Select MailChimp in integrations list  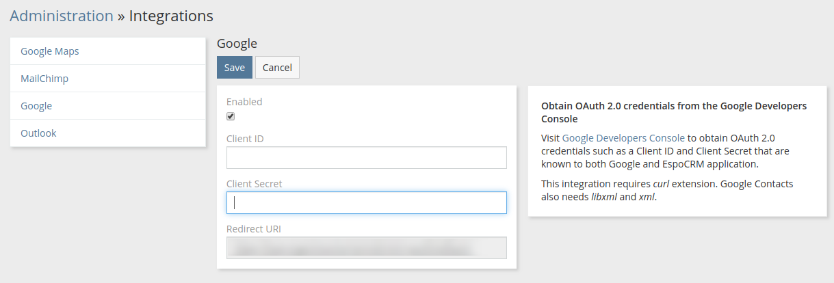tap(108, 79)
